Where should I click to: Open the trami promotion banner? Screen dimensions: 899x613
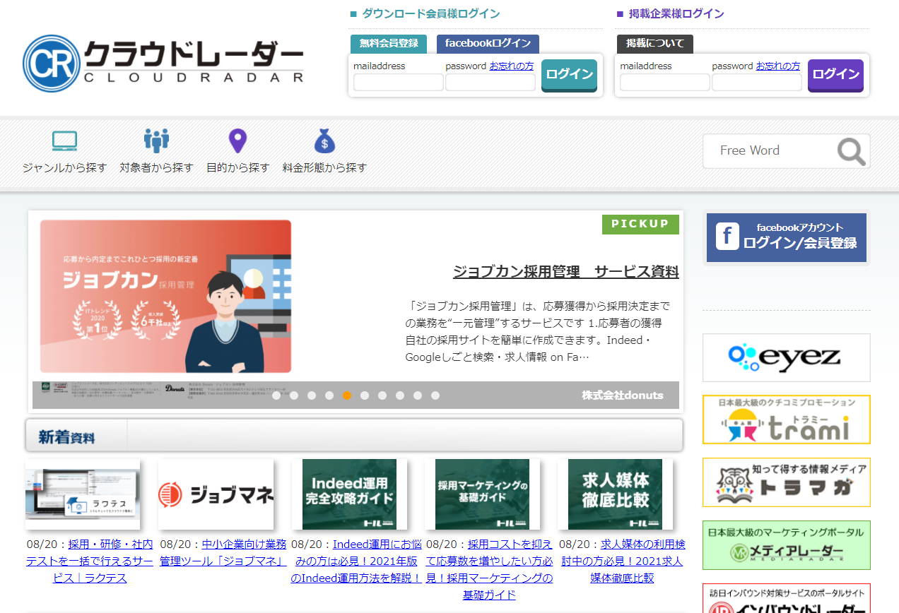[x=786, y=419]
